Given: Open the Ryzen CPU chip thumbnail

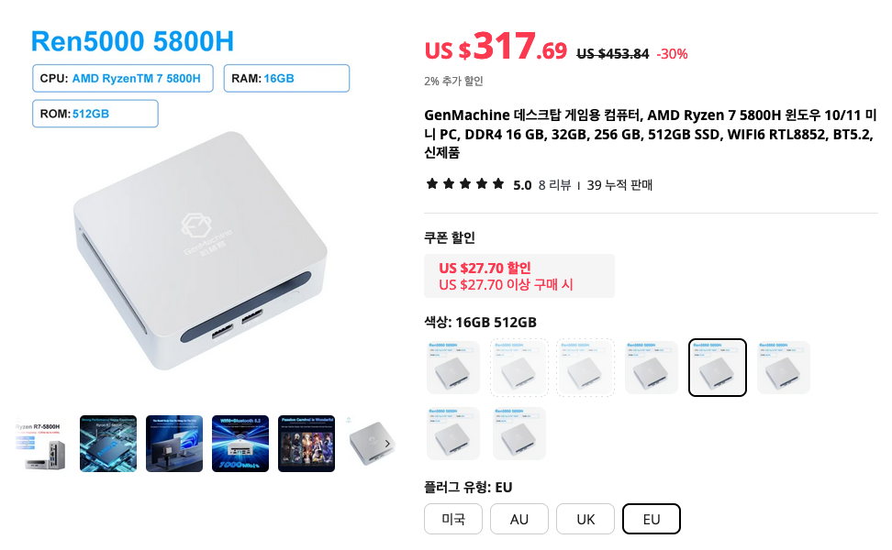Looking at the screenshot, I should click(x=108, y=444).
